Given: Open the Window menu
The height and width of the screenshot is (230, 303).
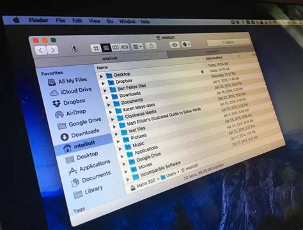Looking at the screenshot, I should coord(127,22).
